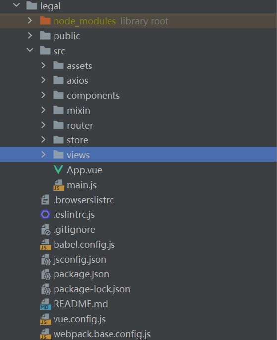The width and height of the screenshot is (277, 340).
Task: Select the package-lock.json file
Action: point(139,289)
